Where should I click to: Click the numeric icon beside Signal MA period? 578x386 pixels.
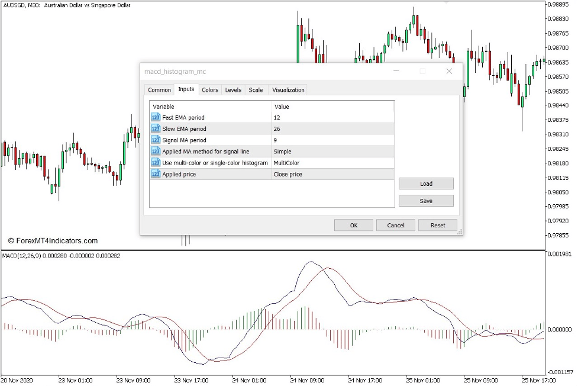(156, 140)
